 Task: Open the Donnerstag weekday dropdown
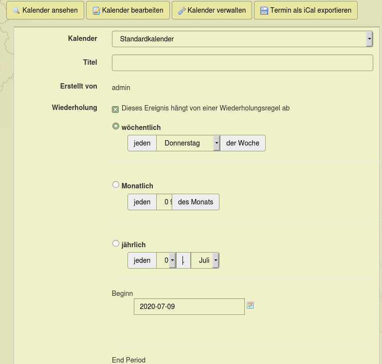188,143
